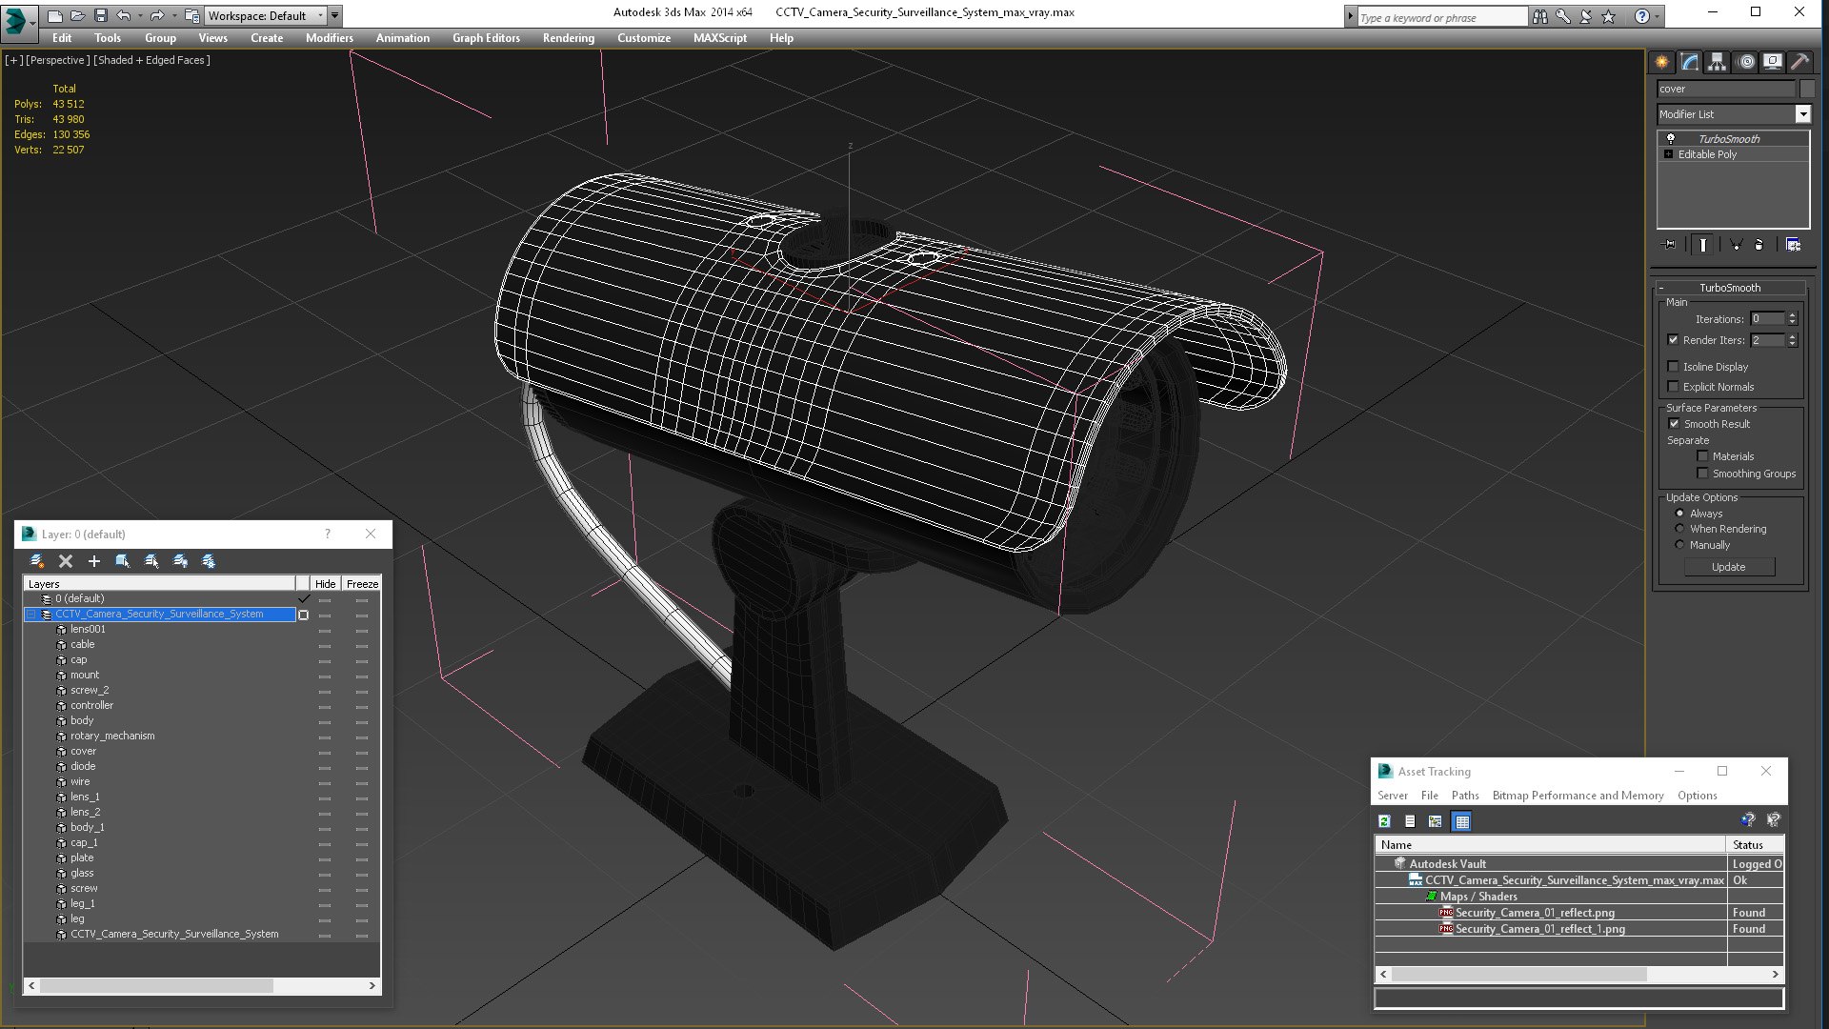Open Bitmap Performance and Memory menu
Screen dimensions: 1829x1029
[x=1578, y=796]
